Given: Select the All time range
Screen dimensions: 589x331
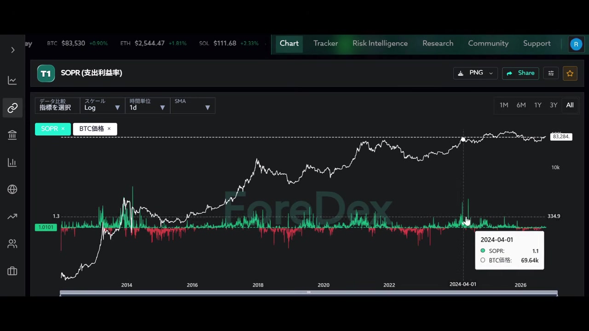Looking at the screenshot, I should [570, 105].
